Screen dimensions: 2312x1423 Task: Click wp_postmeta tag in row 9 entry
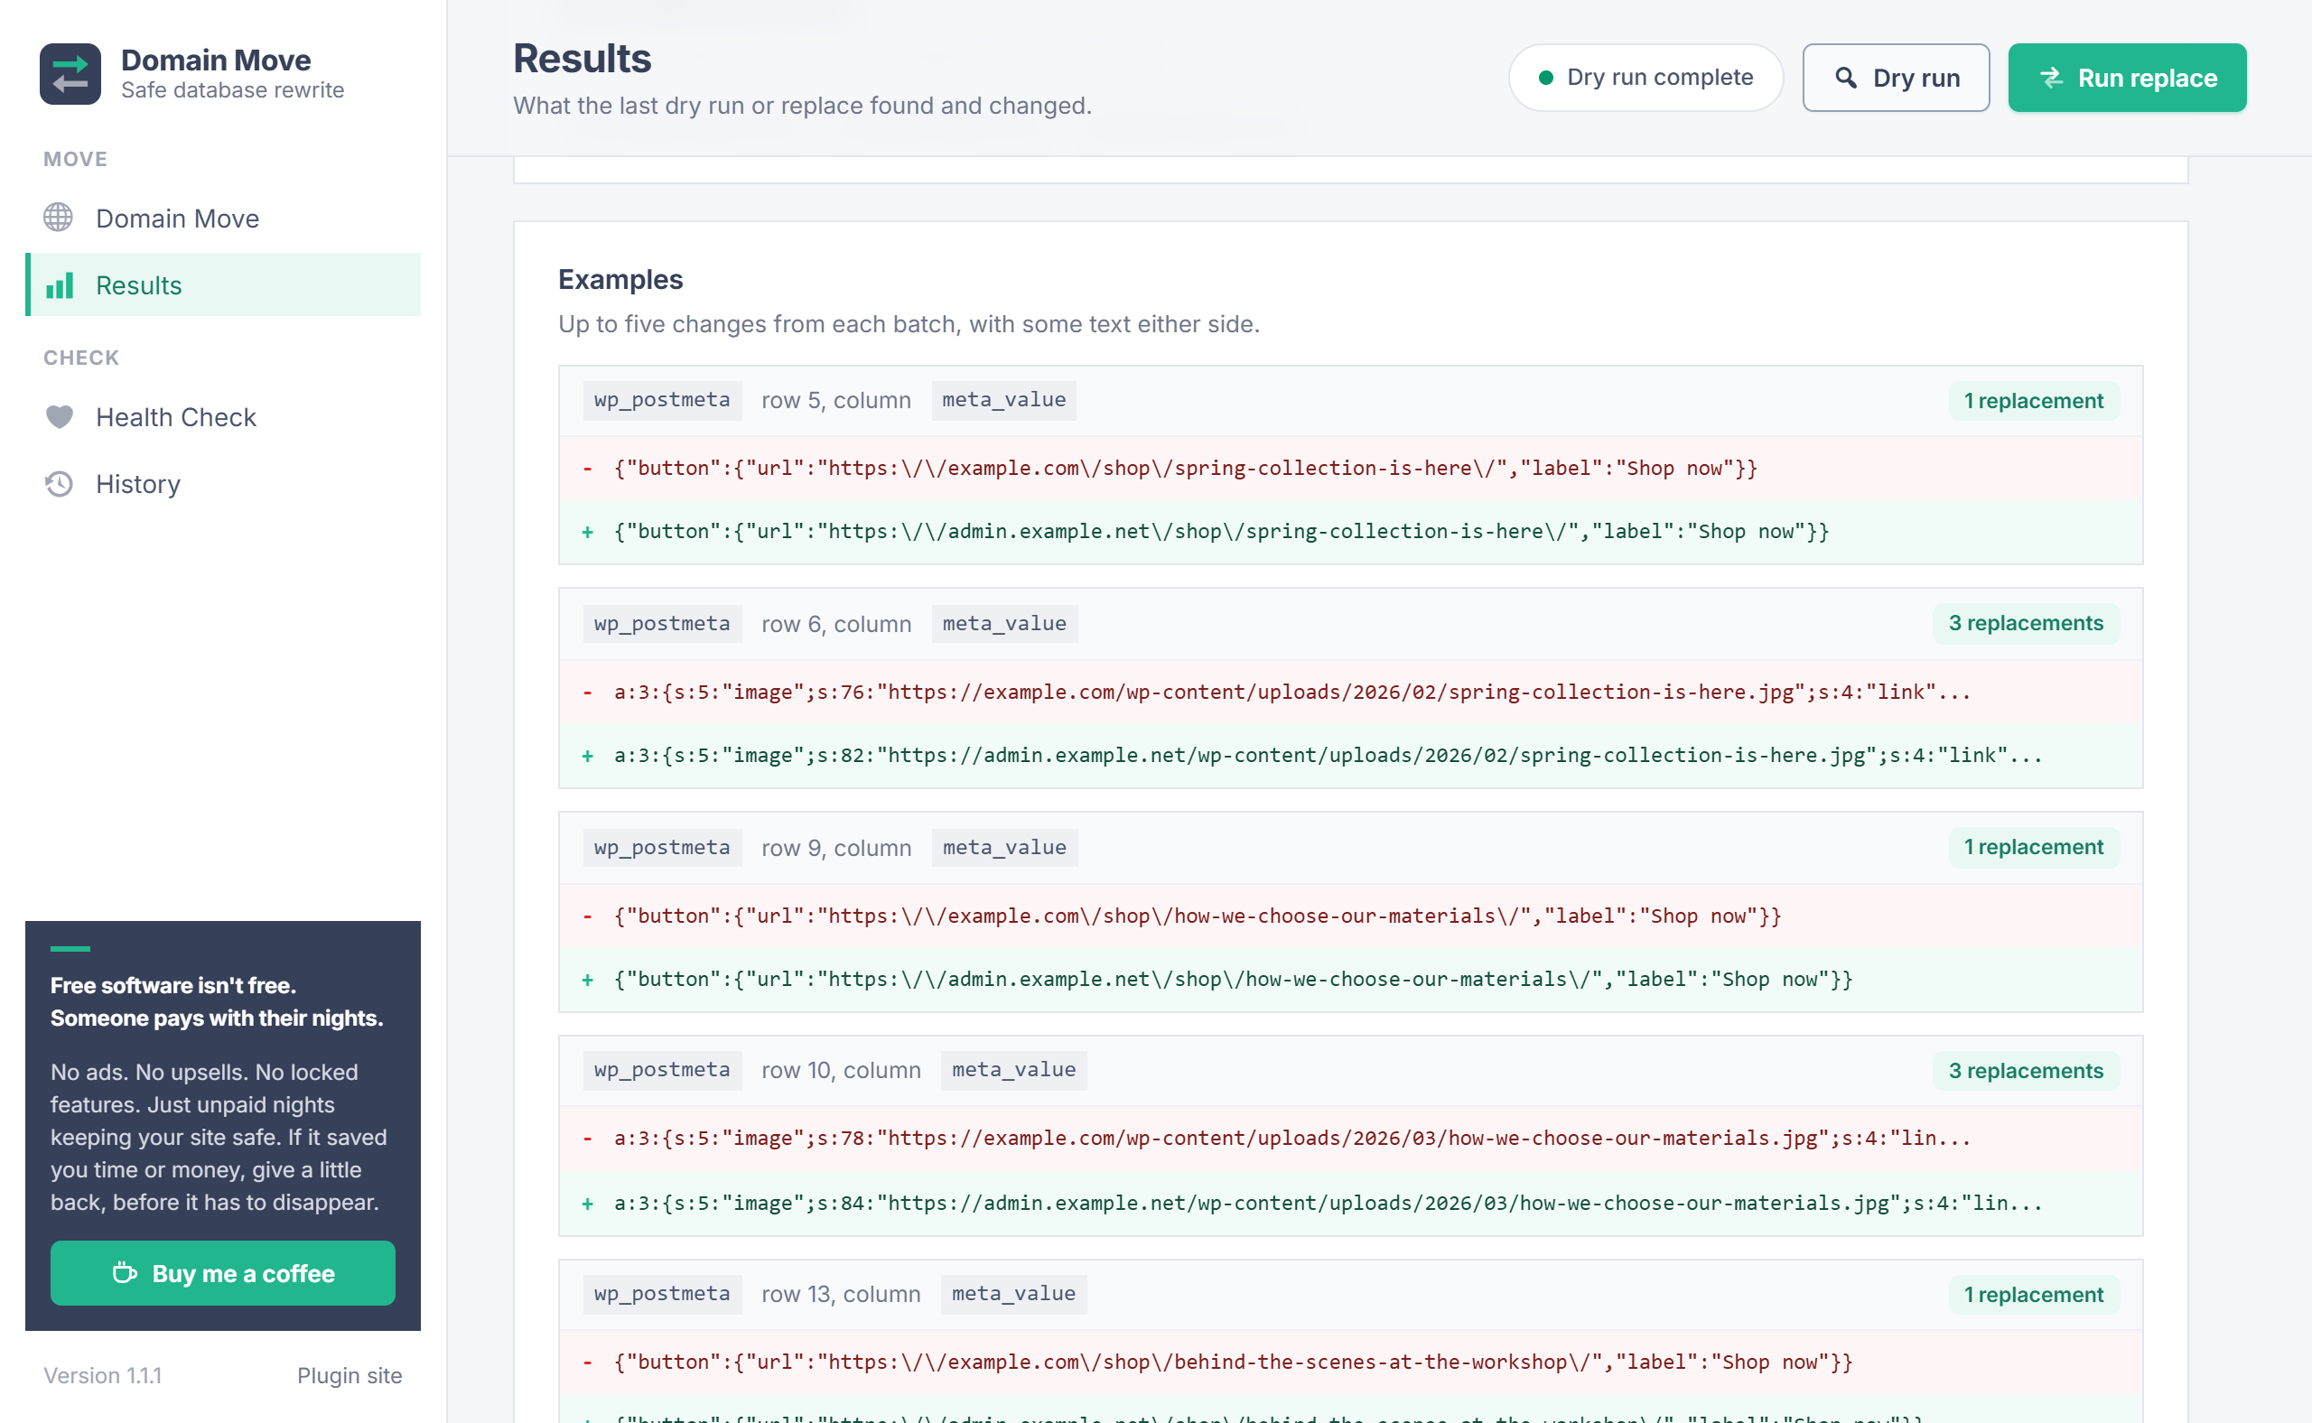click(x=662, y=848)
